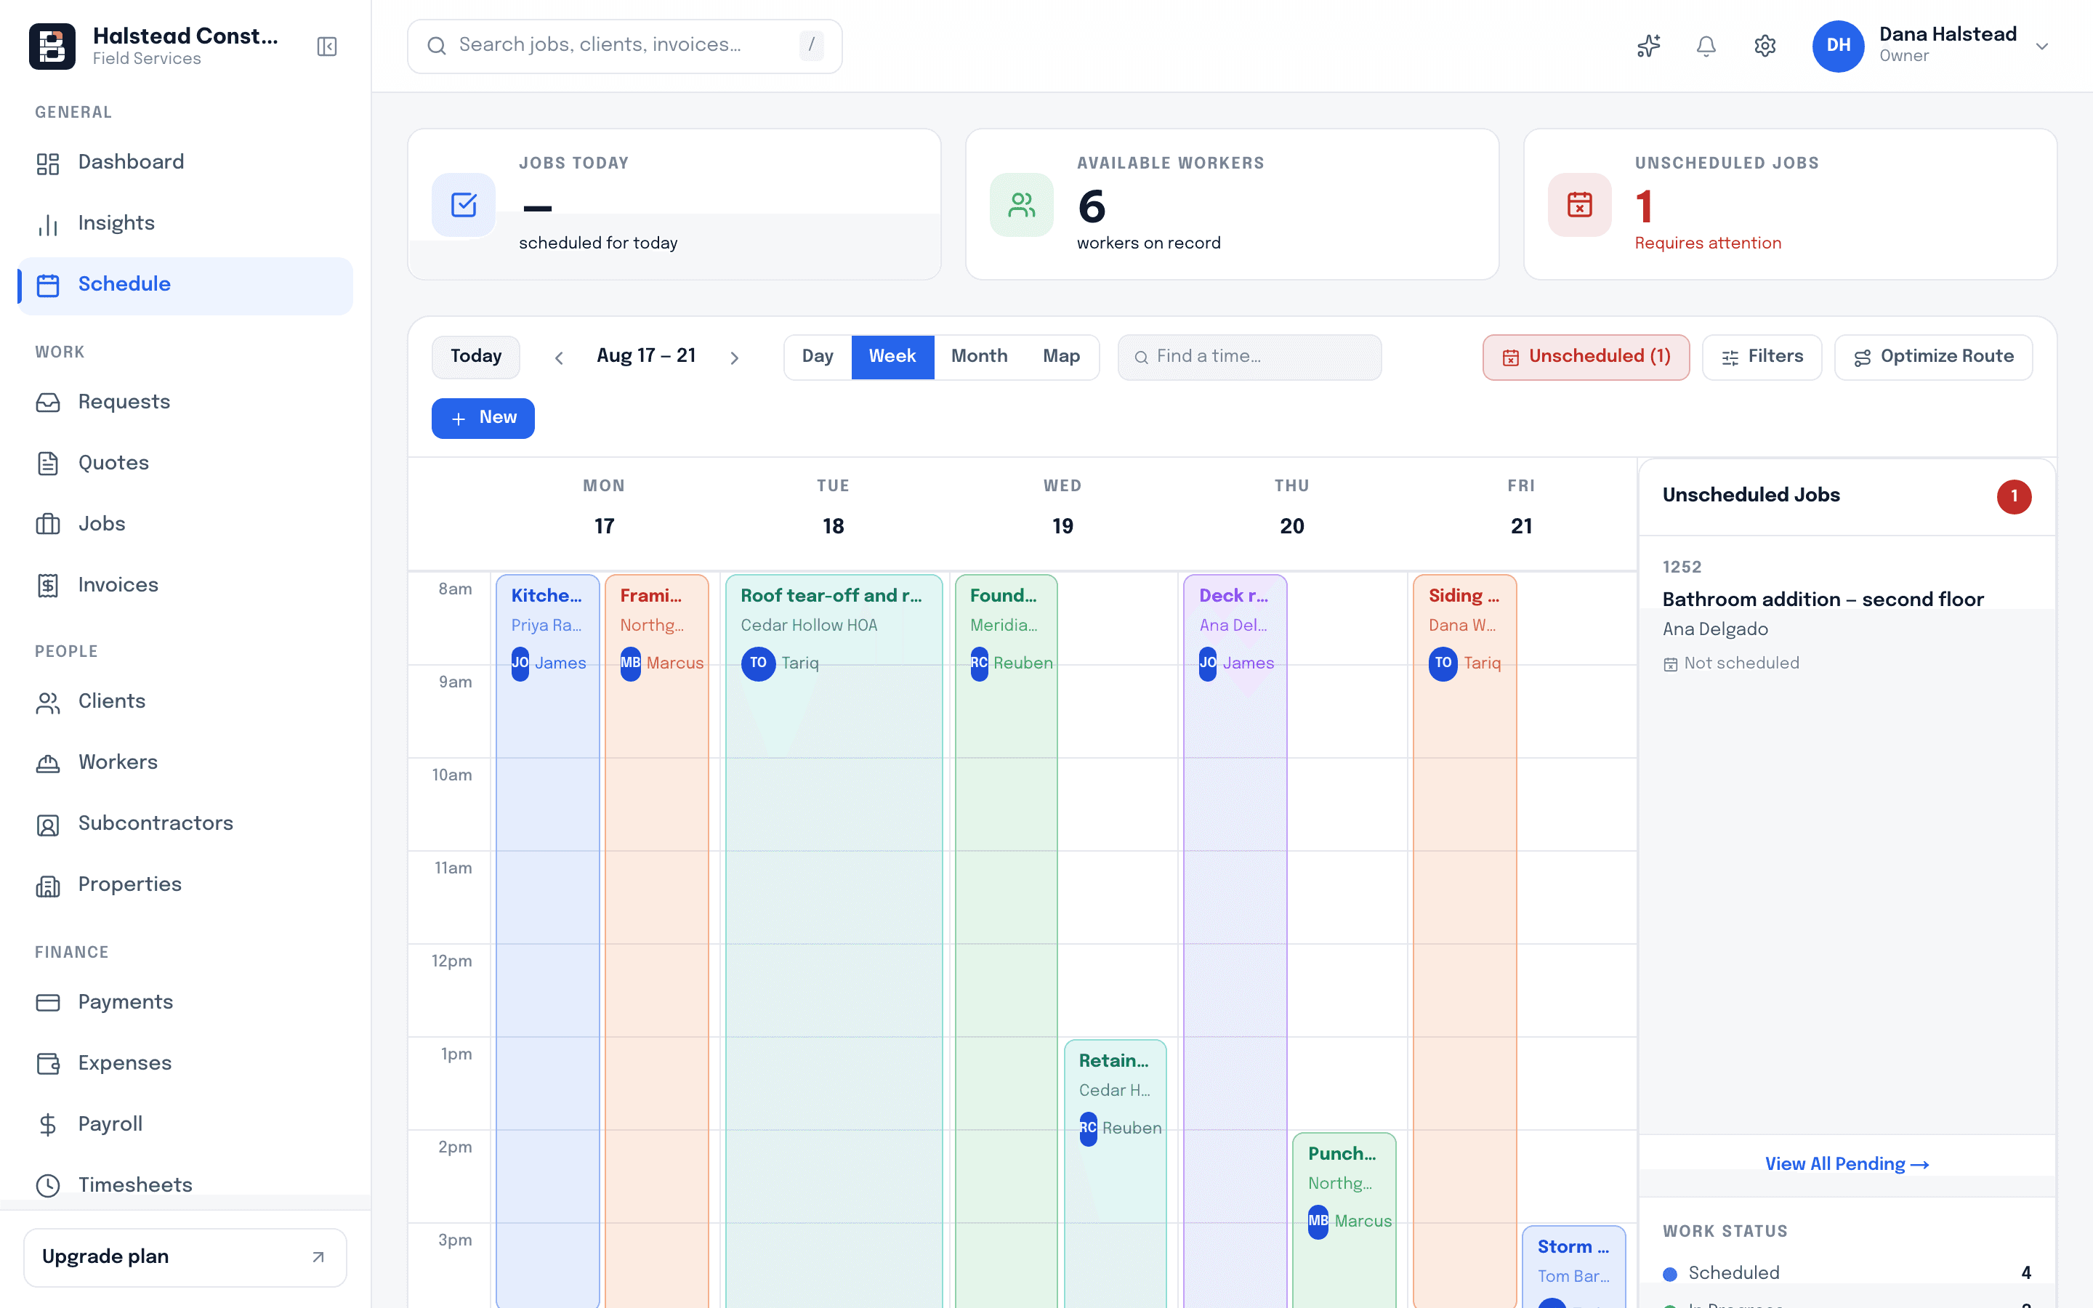Screen dimensions: 2093x1308
Task: Open the Roof tear-off job block
Action: click(834, 940)
